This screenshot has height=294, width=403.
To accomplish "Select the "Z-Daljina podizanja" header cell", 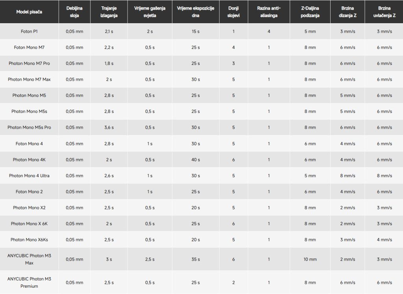I will coord(310,12).
